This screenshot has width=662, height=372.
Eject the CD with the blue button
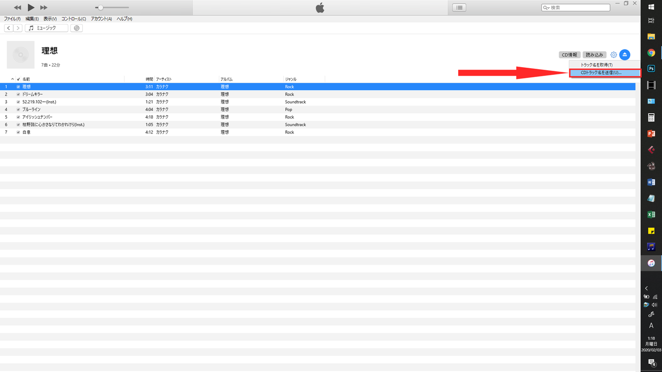point(625,54)
